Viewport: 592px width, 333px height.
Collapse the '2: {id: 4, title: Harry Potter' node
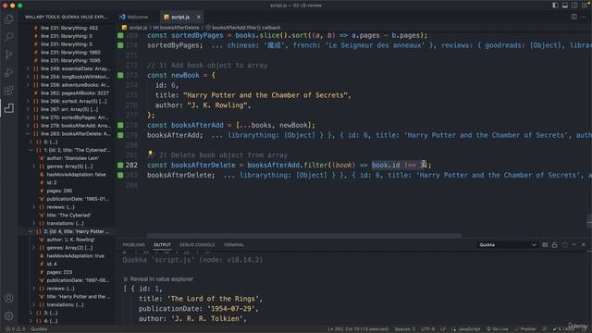(x=31, y=231)
